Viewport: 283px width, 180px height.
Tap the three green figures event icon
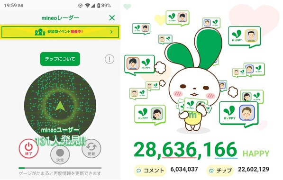[x=40, y=32]
